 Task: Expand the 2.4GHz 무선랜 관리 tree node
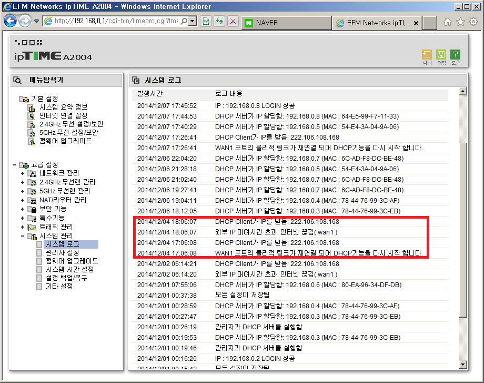[23, 182]
